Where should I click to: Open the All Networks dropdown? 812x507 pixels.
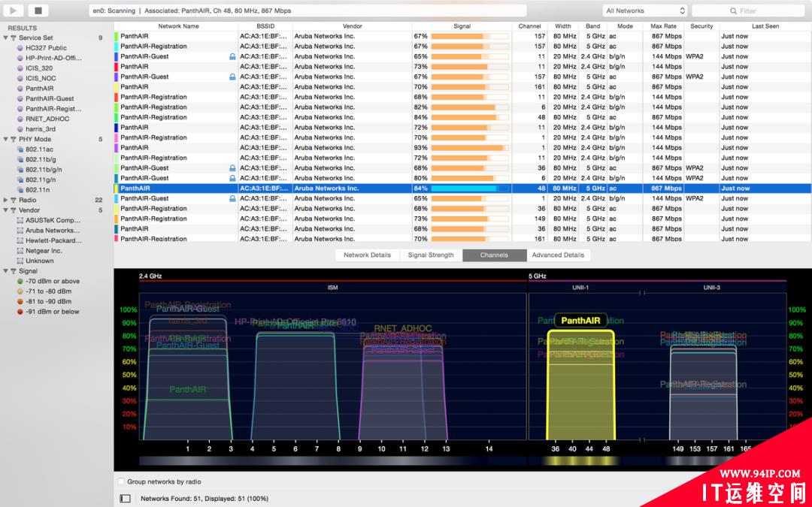(645, 11)
